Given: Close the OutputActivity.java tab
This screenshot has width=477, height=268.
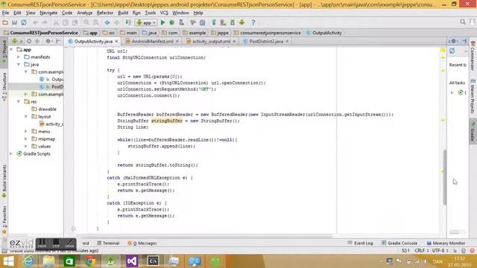Looking at the screenshot, I should (116, 41).
